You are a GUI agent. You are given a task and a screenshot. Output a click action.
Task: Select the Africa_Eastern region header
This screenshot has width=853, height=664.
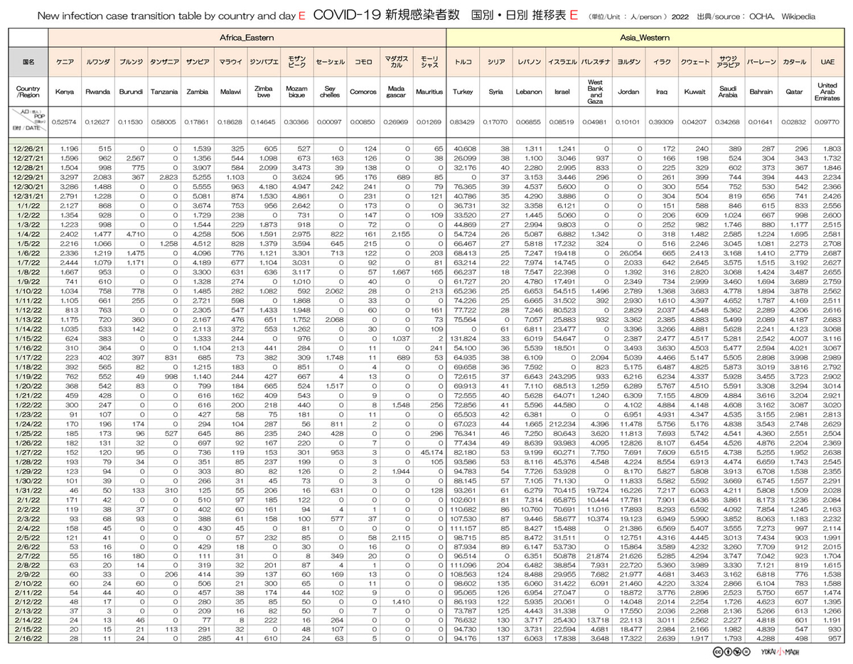point(247,36)
